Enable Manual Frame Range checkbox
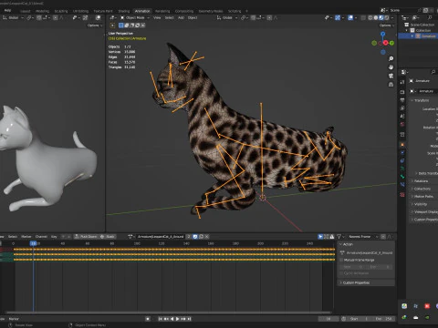Image resolution: width=438 pixels, height=328 pixels. 341,260
